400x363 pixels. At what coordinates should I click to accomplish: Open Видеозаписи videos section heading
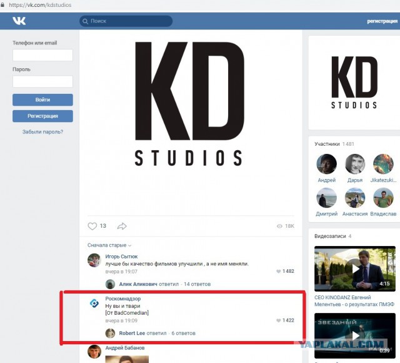(x=330, y=237)
